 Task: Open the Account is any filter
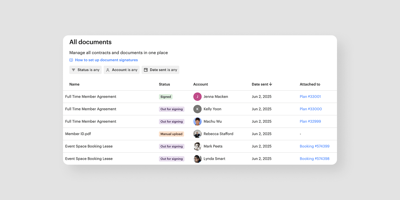click(121, 70)
